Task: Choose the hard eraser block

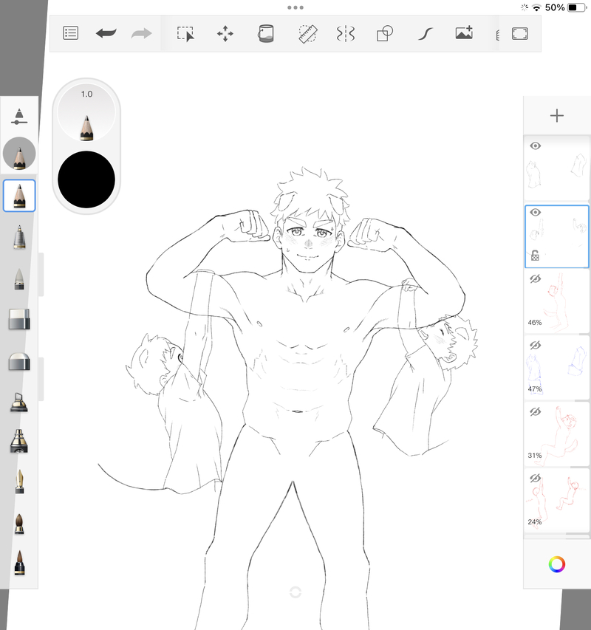Action: tap(19, 319)
